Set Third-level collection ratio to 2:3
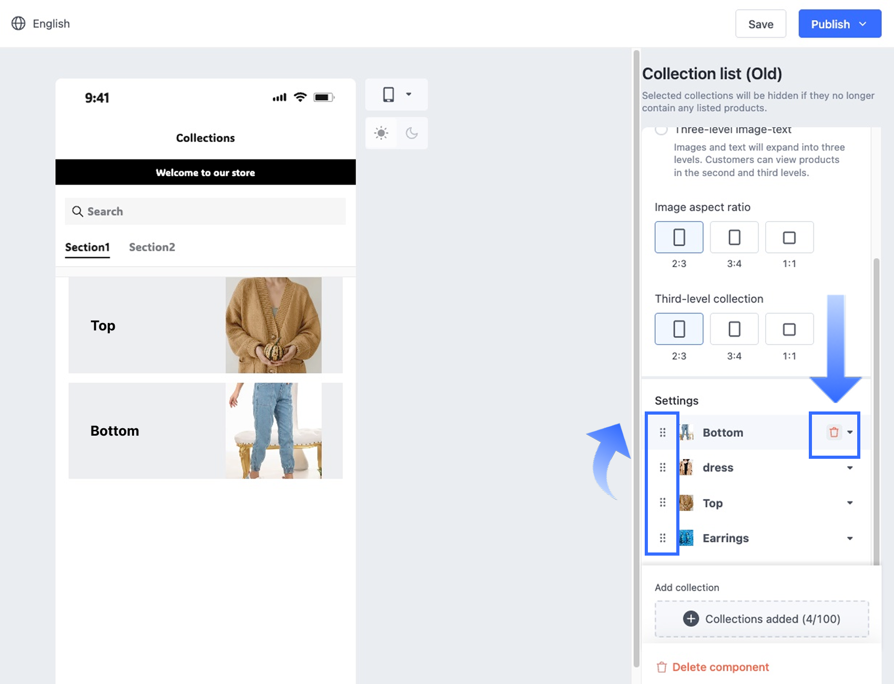Screen dimensions: 894x684 (x=679, y=329)
